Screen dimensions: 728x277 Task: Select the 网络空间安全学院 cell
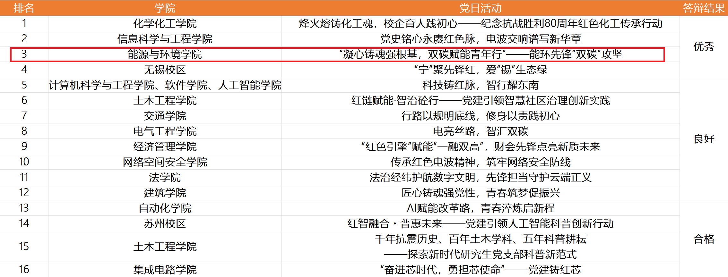(x=165, y=162)
